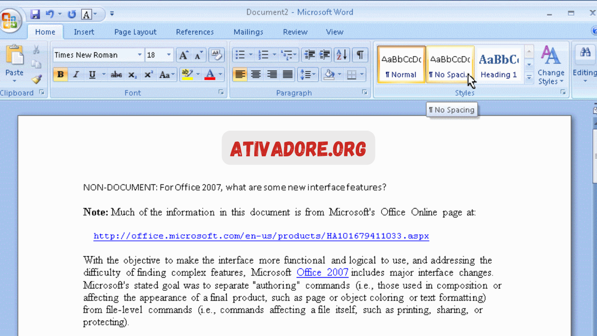Sort text with A-Z icon

coord(342,55)
